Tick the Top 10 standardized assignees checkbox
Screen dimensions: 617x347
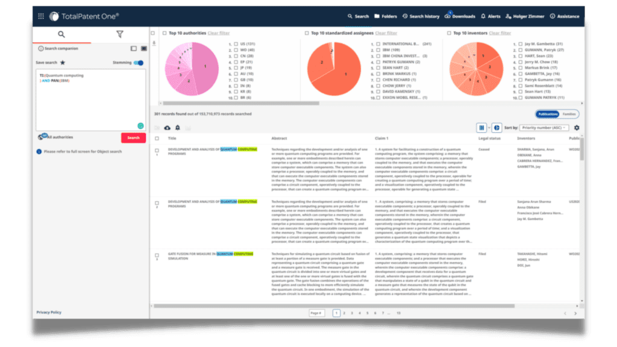pyautogui.click(x=307, y=33)
